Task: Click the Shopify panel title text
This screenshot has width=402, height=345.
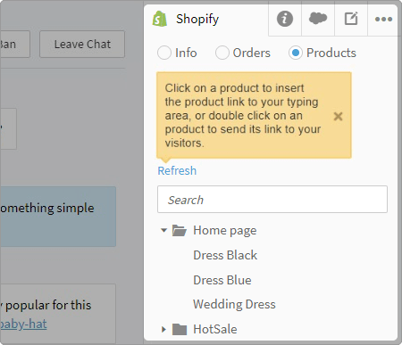Action: tap(197, 20)
